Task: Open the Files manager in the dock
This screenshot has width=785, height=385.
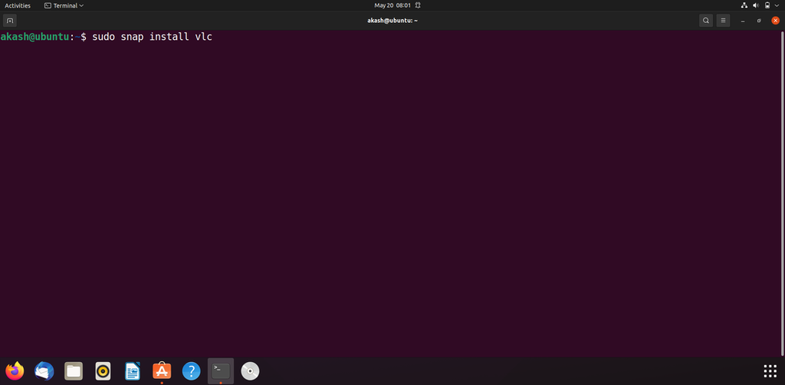Action: [x=74, y=371]
